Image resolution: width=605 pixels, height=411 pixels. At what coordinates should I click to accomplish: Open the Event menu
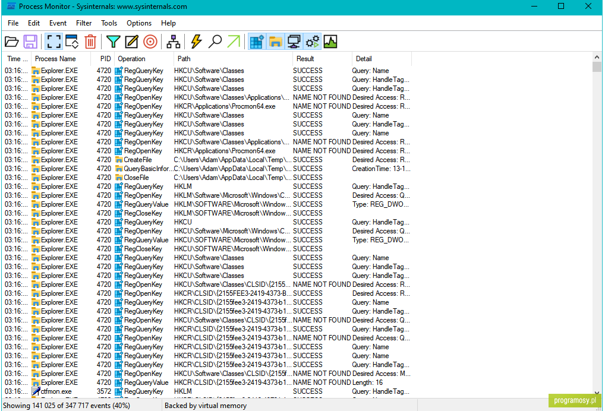[x=58, y=23]
